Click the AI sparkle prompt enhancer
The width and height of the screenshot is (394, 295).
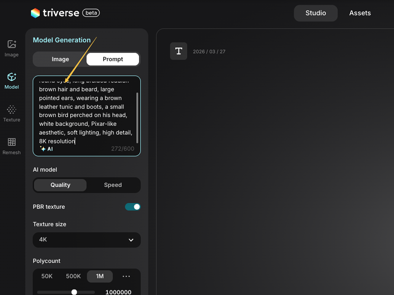[46, 149]
